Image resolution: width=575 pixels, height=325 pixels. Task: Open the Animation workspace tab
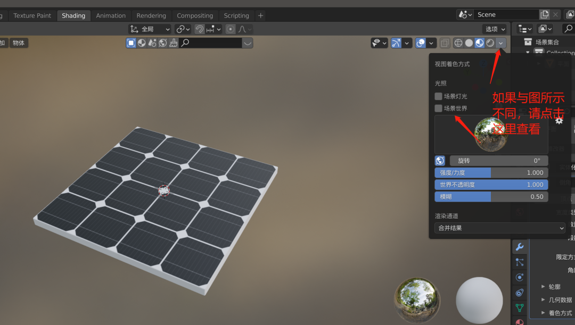(111, 16)
